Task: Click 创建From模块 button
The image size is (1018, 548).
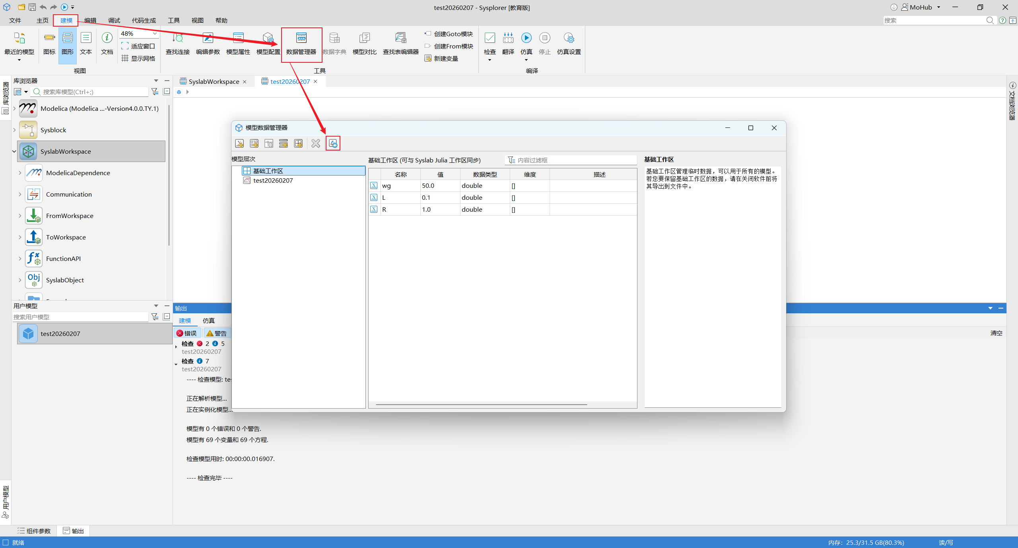Action: point(449,46)
